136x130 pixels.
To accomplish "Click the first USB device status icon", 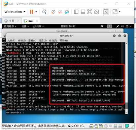I will point(115,126).
